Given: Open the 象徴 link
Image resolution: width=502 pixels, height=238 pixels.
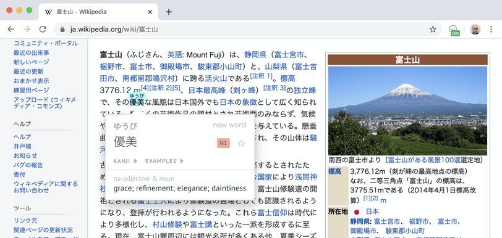Looking at the screenshot, I should click(250, 102).
